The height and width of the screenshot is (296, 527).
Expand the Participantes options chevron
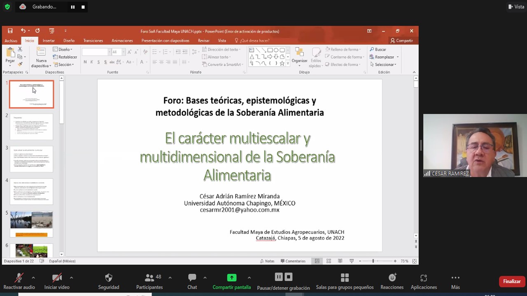(x=170, y=277)
